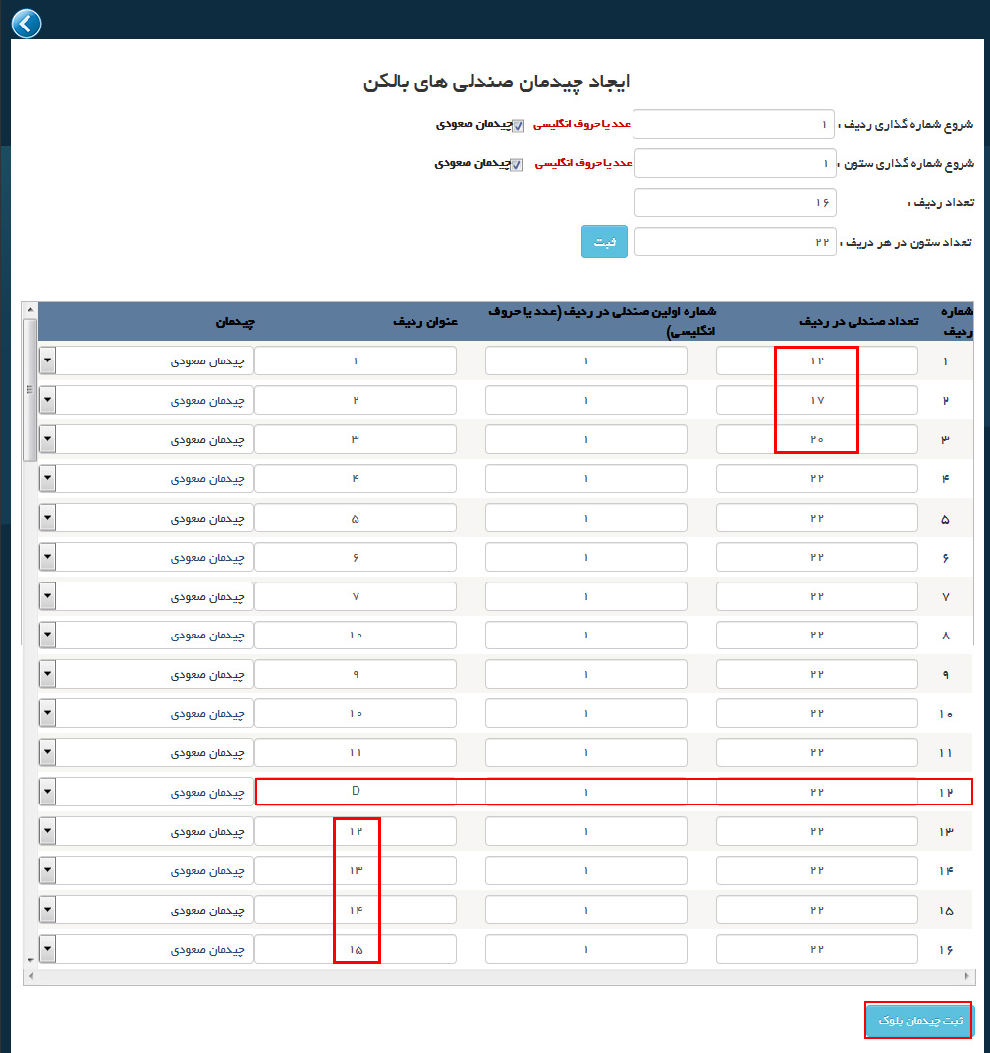Screen dimensions: 990x1053
Task: Click seat count field of row 10
Action: [817, 713]
